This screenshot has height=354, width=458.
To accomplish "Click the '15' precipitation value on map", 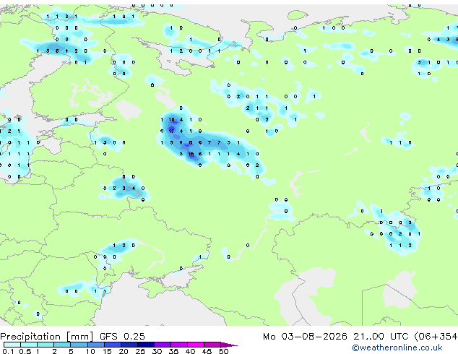I will (x=191, y=154).
